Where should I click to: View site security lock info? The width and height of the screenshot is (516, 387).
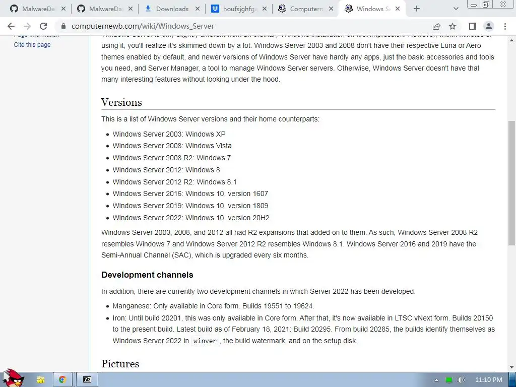point(63,26)
